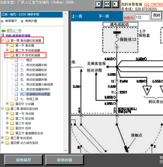
Task: Click top 菜单展开 text link
Action: (x=11, y=21)
